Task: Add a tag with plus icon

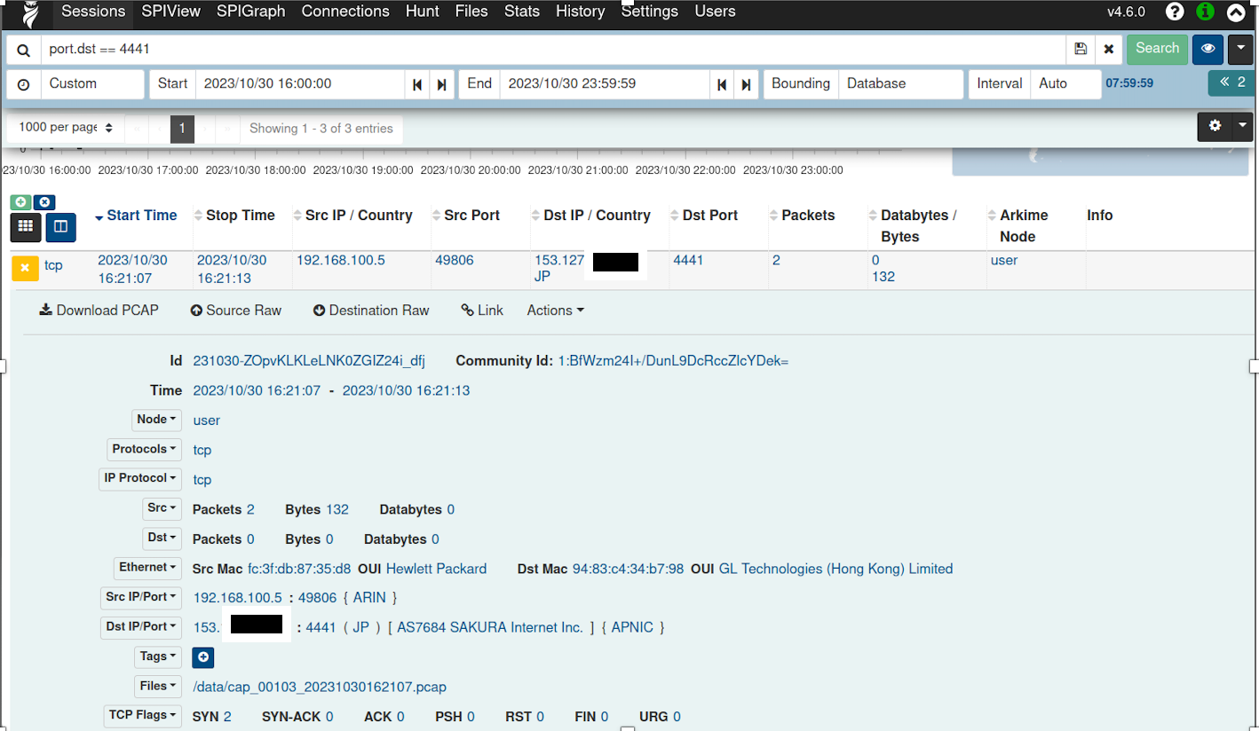Action: pyautogui.click(x=202, y=657)
